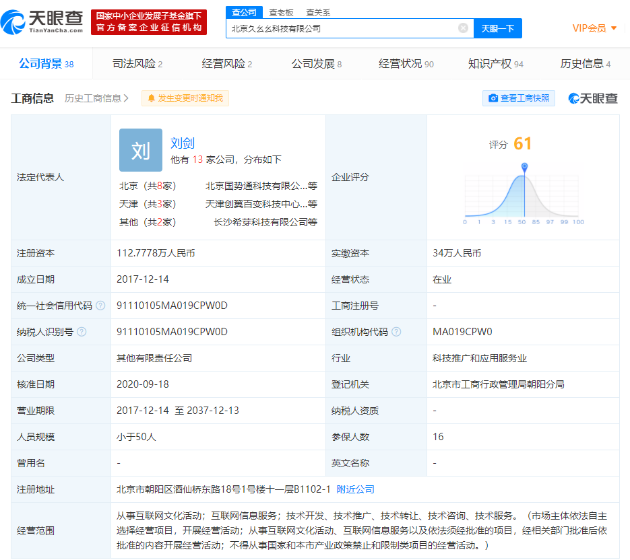Image resolution: width=630 pixels, height=560 pixels.
Task: Click the score marker pin on chart
Action: [524, 166]
